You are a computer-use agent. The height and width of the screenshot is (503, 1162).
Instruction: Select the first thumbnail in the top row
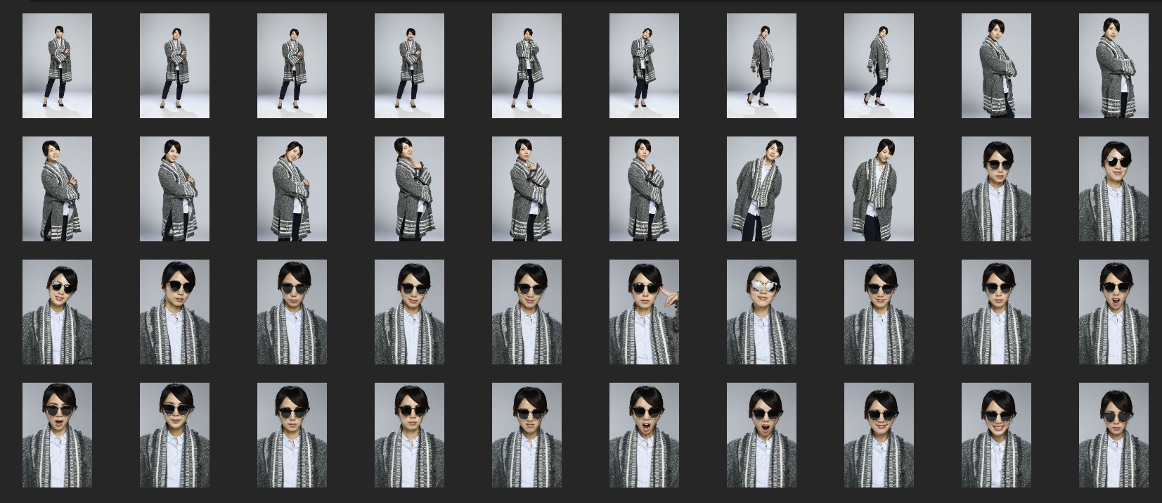point(57,65)
